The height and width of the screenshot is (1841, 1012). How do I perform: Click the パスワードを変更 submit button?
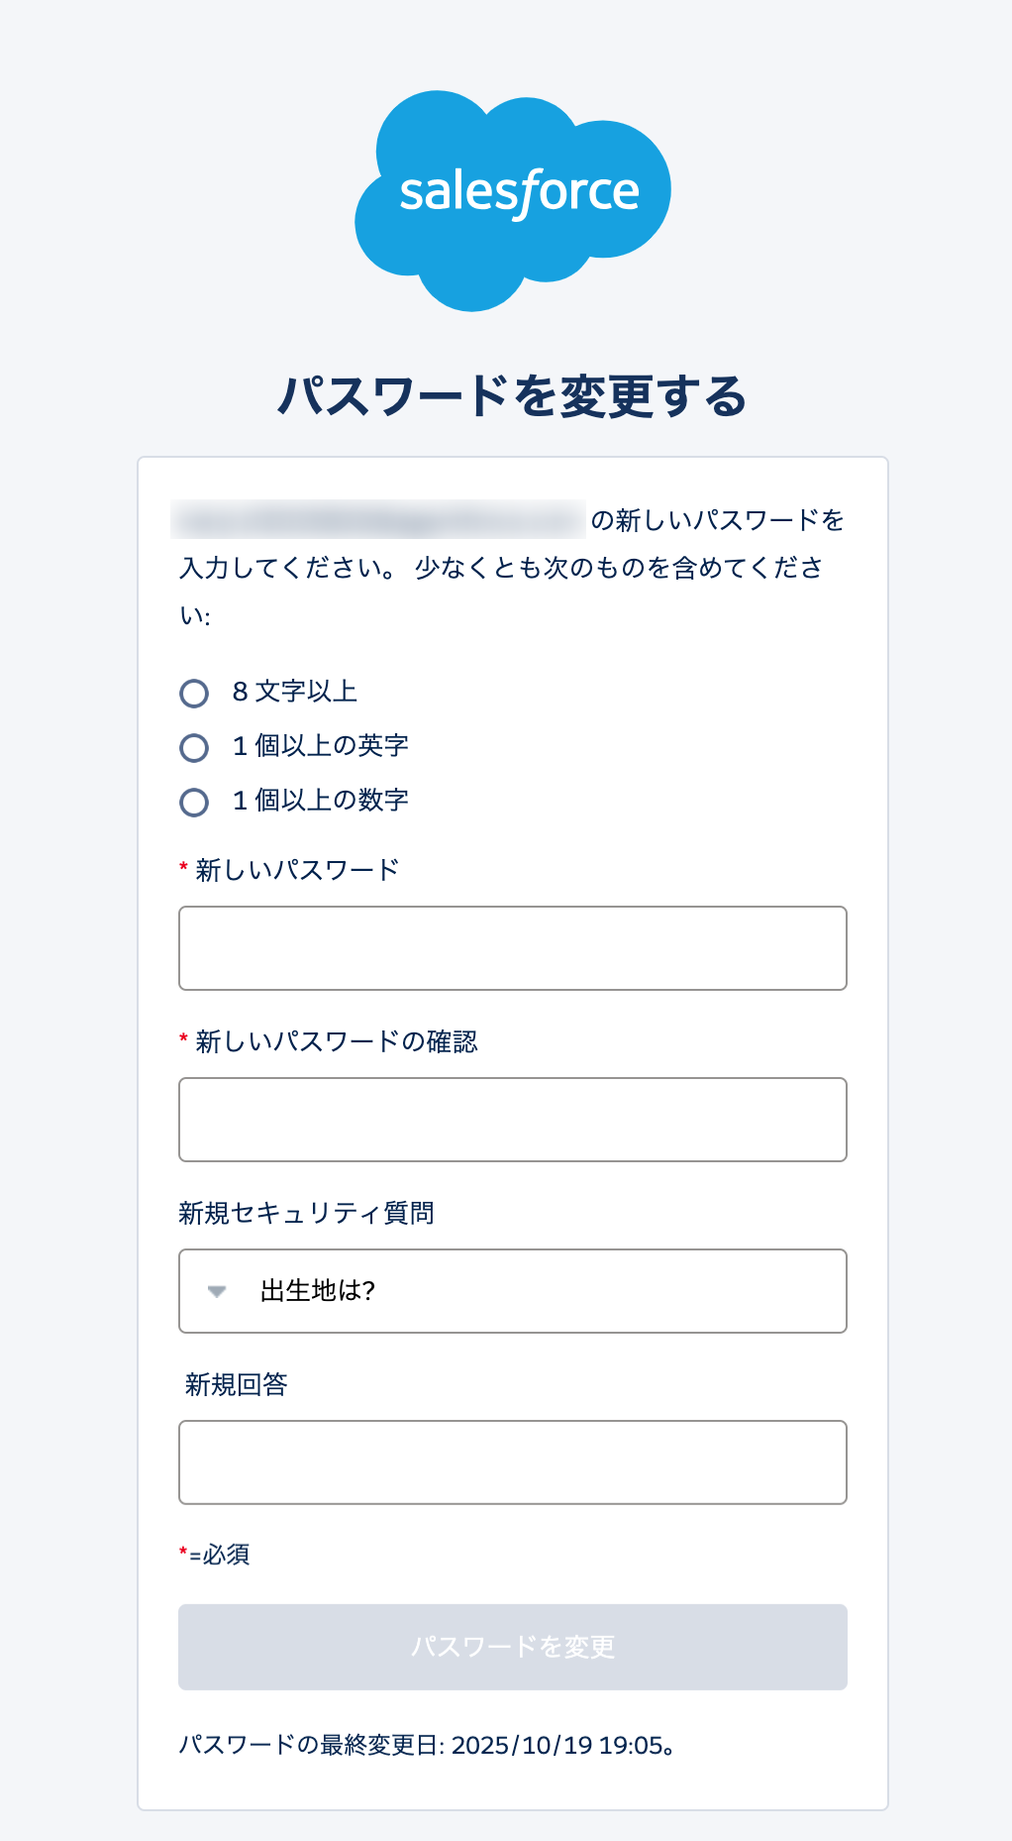(x=512, y=1647)
